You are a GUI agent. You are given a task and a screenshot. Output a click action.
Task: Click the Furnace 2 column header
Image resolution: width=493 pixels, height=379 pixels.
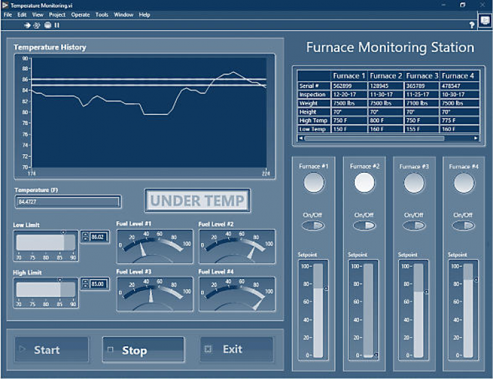pyautogui.click(x=386, y=76)
